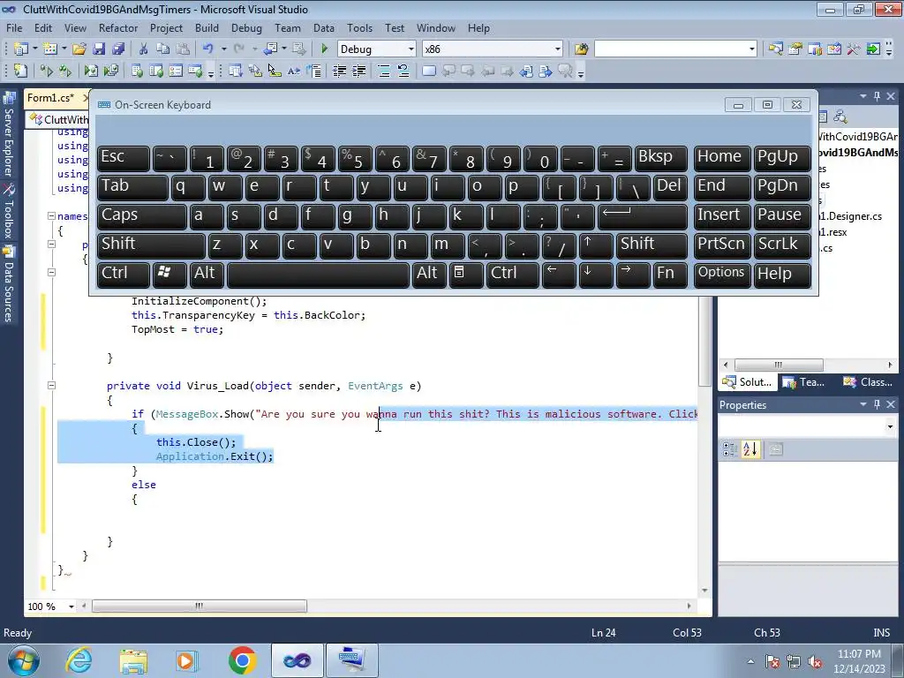The image size is (904, 678).
Task: Toggle the left Alt key on the On-Screen Keyboard
Action: tap(207, 275)
